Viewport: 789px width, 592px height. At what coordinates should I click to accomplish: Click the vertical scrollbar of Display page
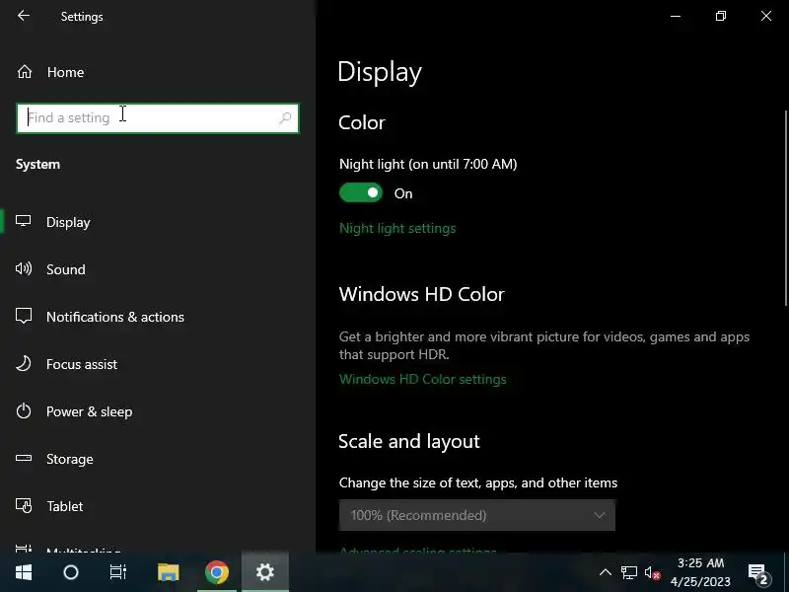pos(785,207)
